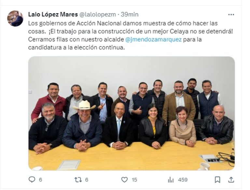
Task: Open the @jmendozamarquez mention link
Action: [x=154, y=39]
